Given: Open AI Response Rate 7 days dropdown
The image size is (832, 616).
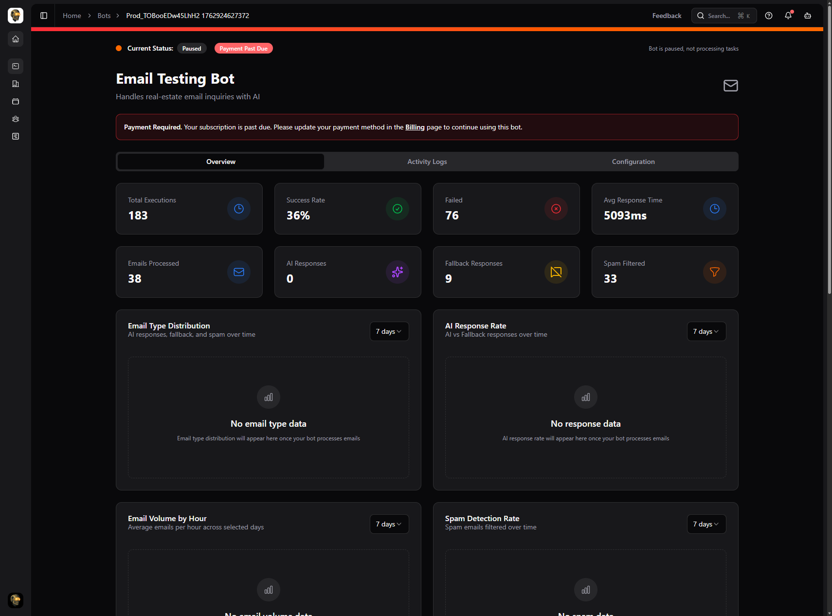Looking at the screenshot, I should pyautogui.click(x=706, y=331).
